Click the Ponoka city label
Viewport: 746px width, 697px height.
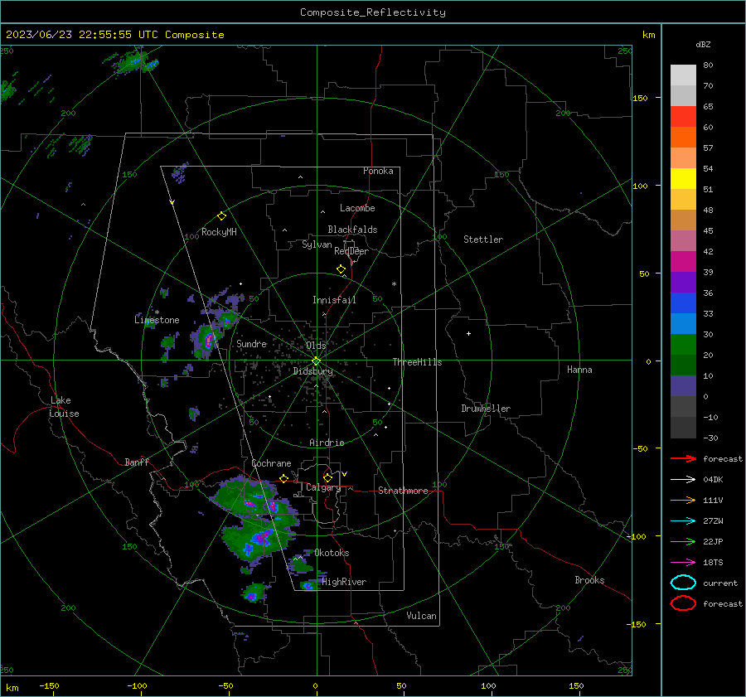coord(378,171)
